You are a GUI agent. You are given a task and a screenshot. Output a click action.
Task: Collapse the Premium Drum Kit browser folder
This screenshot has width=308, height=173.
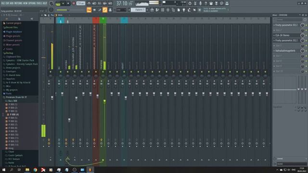[x=16, y=97]
